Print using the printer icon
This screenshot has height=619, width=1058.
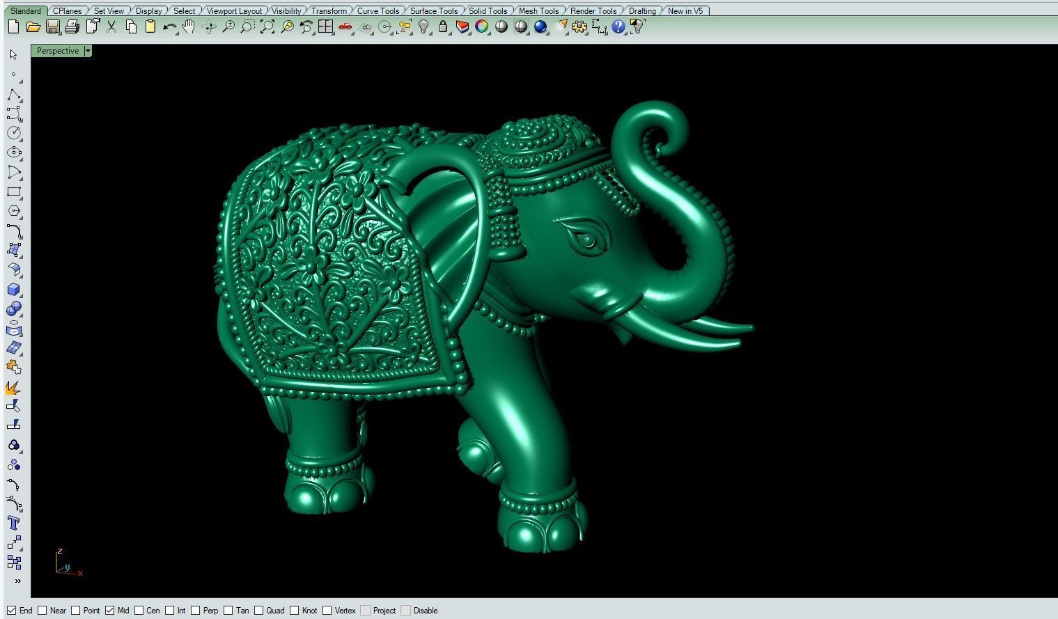[72, 27]
